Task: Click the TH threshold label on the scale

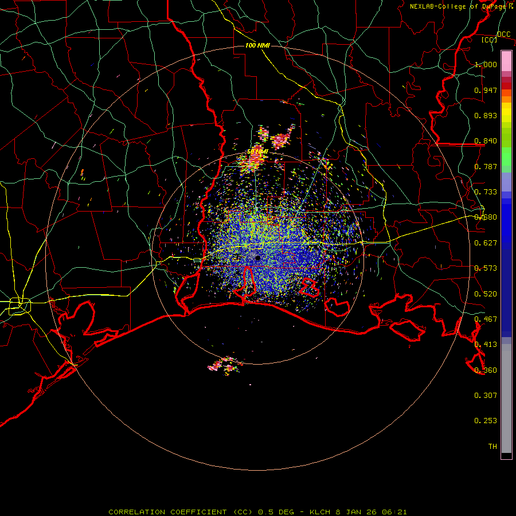Action: (x=492, y=447)
